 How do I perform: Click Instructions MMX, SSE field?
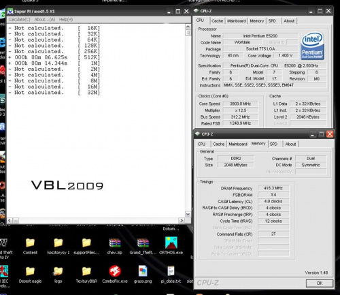pyautogui.click(x=275, y=85)
